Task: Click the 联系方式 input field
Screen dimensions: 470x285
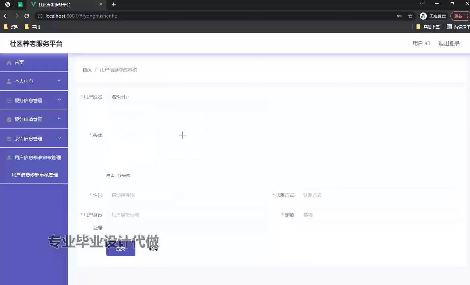Action: (378, 195)
